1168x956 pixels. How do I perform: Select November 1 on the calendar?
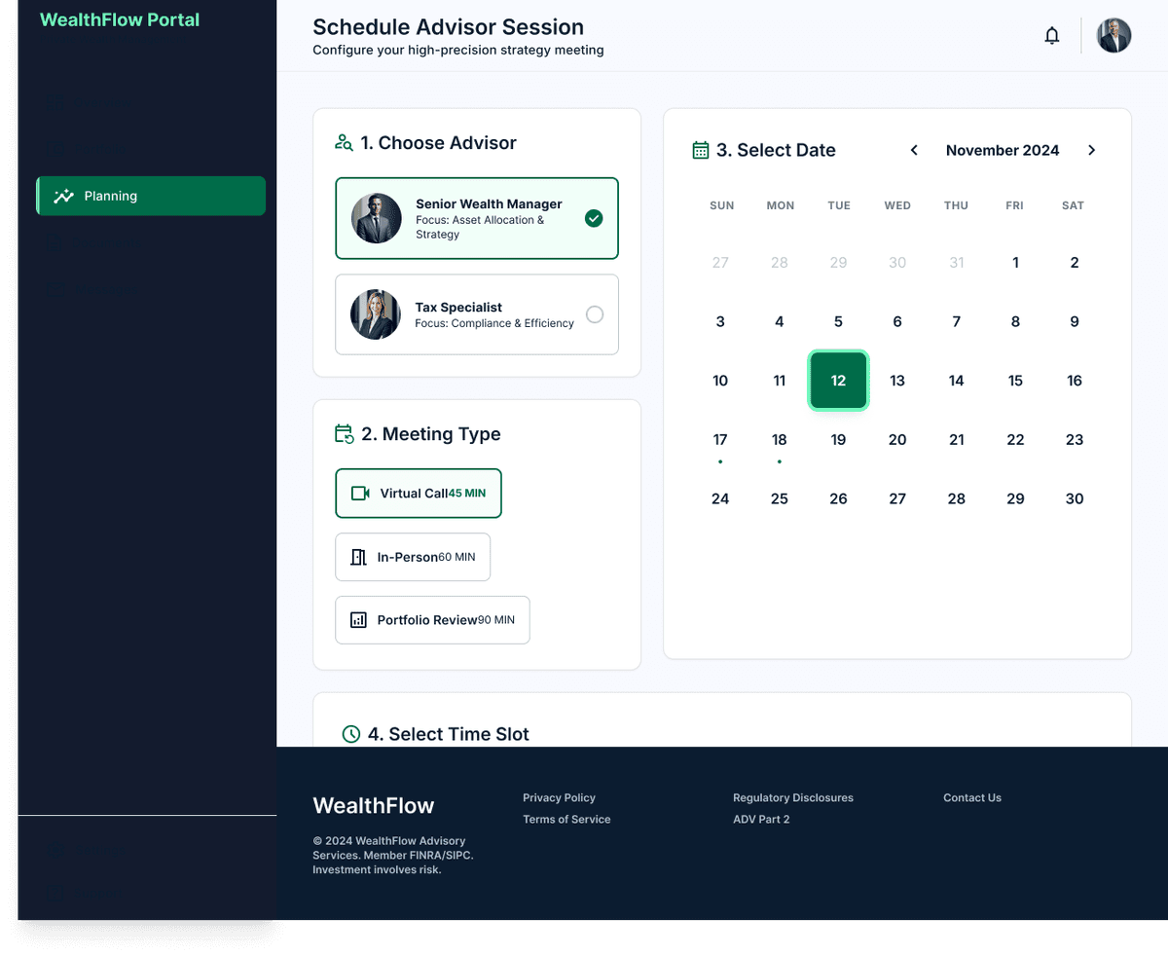pos(1015,262)
